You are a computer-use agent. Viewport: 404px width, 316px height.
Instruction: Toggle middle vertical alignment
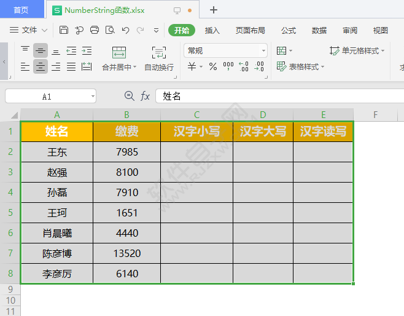coord(41,50)
